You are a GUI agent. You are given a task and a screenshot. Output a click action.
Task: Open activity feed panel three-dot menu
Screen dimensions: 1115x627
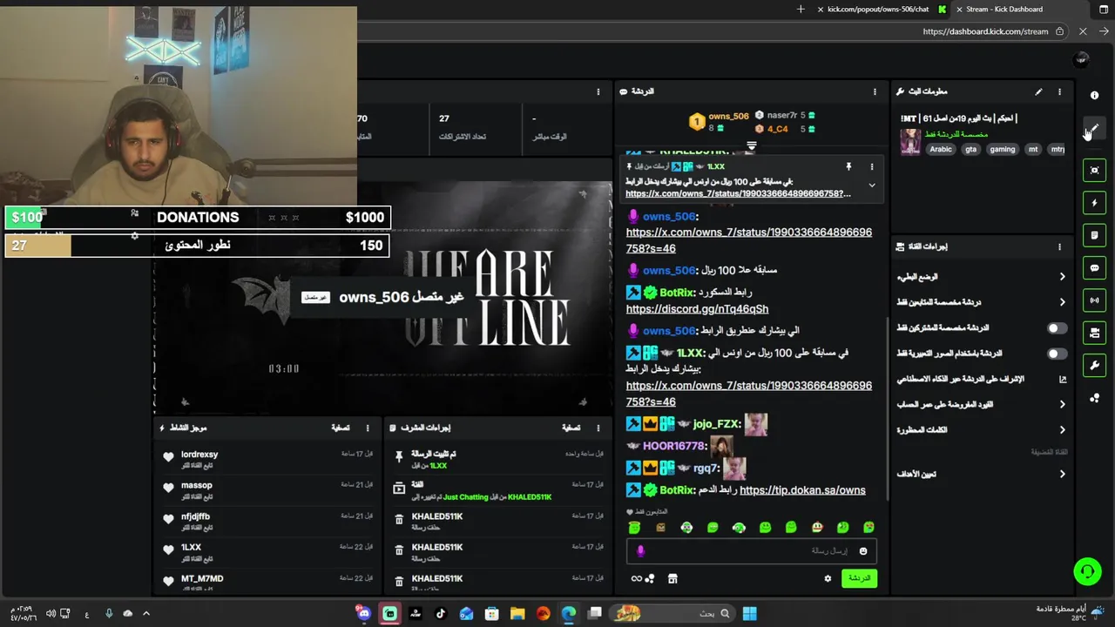368,428
